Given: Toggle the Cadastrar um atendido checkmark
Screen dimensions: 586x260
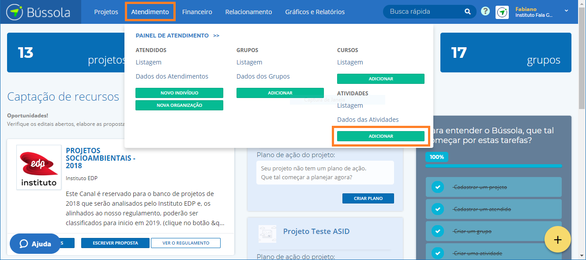Looking at the screenshot, I should 437,209.
